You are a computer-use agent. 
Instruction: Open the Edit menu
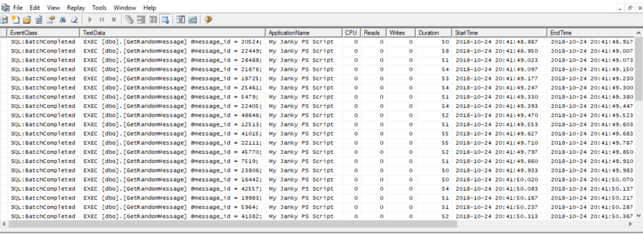[x=35, y=8]
